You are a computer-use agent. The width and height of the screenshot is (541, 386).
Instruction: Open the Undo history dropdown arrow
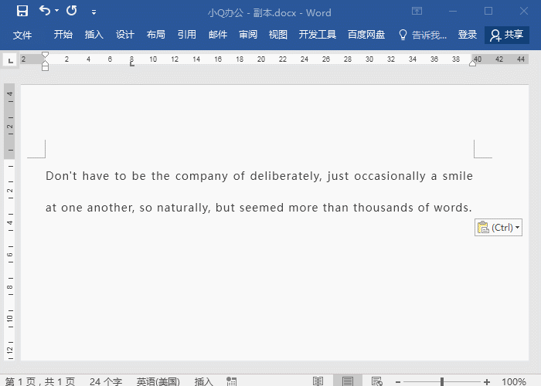[57, 11]
